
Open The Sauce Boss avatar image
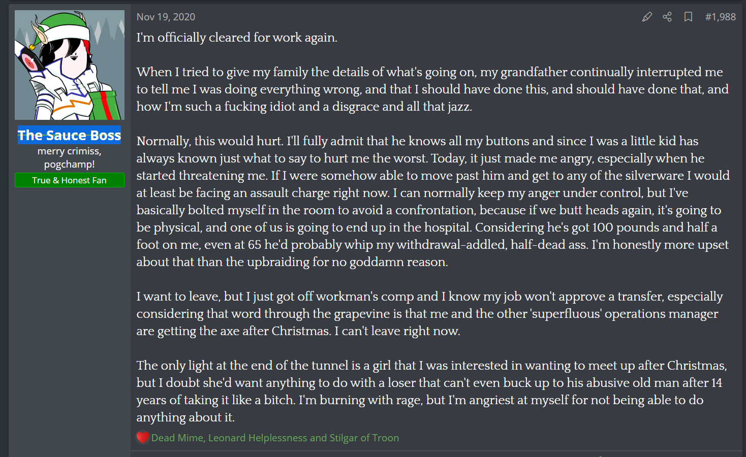pos(70,65)
